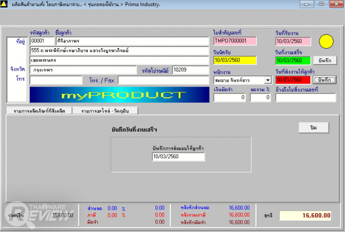Open the employee dropdown สมชาย จันทร์ขาว
Image resolution: width=345 pixels, height=232 pixels.
pyautogui.click(x=268, y=80)
